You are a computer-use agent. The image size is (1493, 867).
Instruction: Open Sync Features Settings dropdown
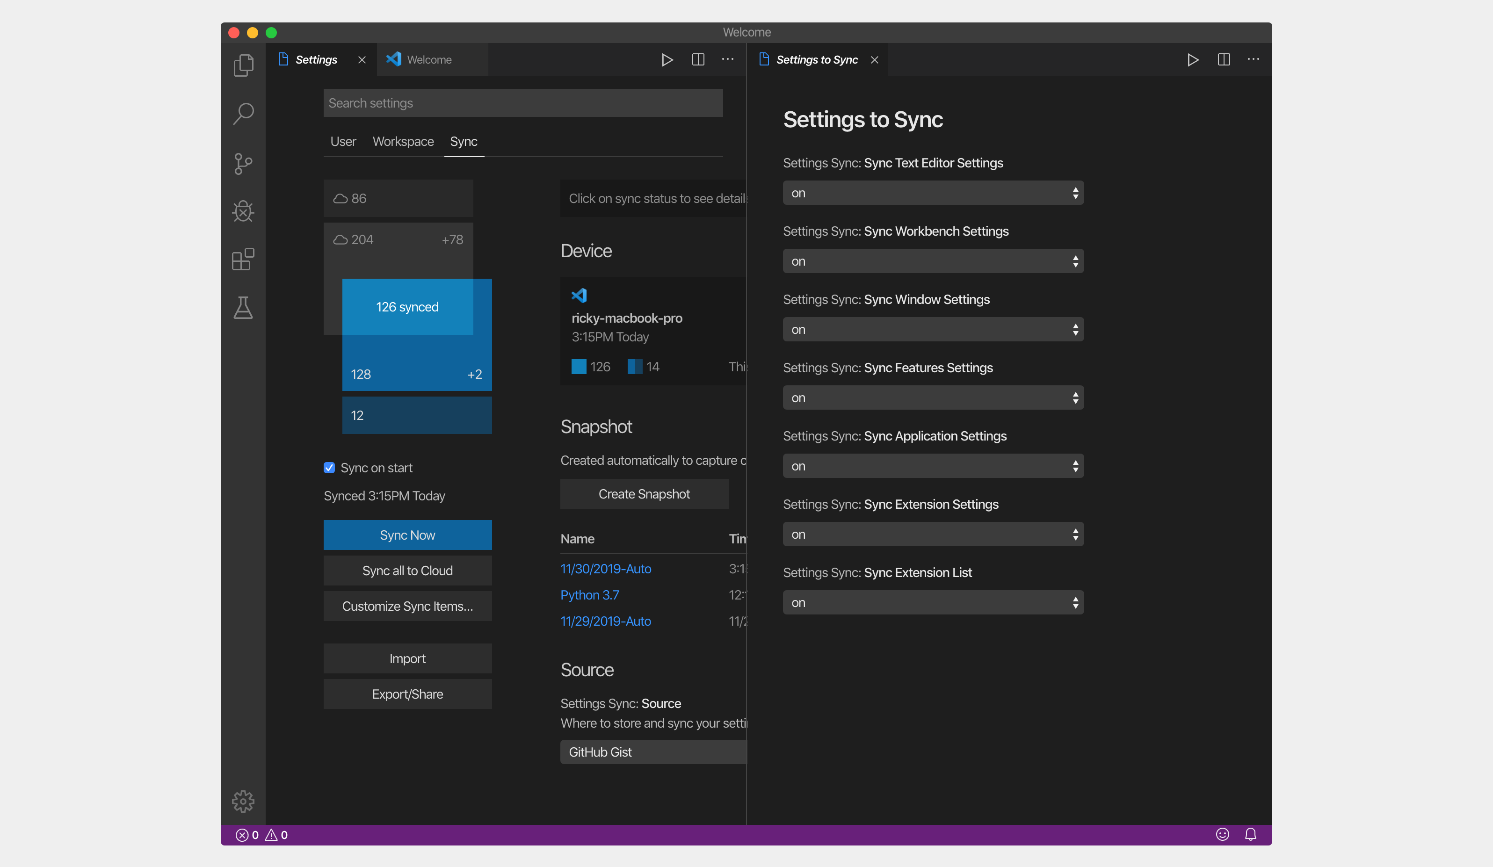[933, 398]
